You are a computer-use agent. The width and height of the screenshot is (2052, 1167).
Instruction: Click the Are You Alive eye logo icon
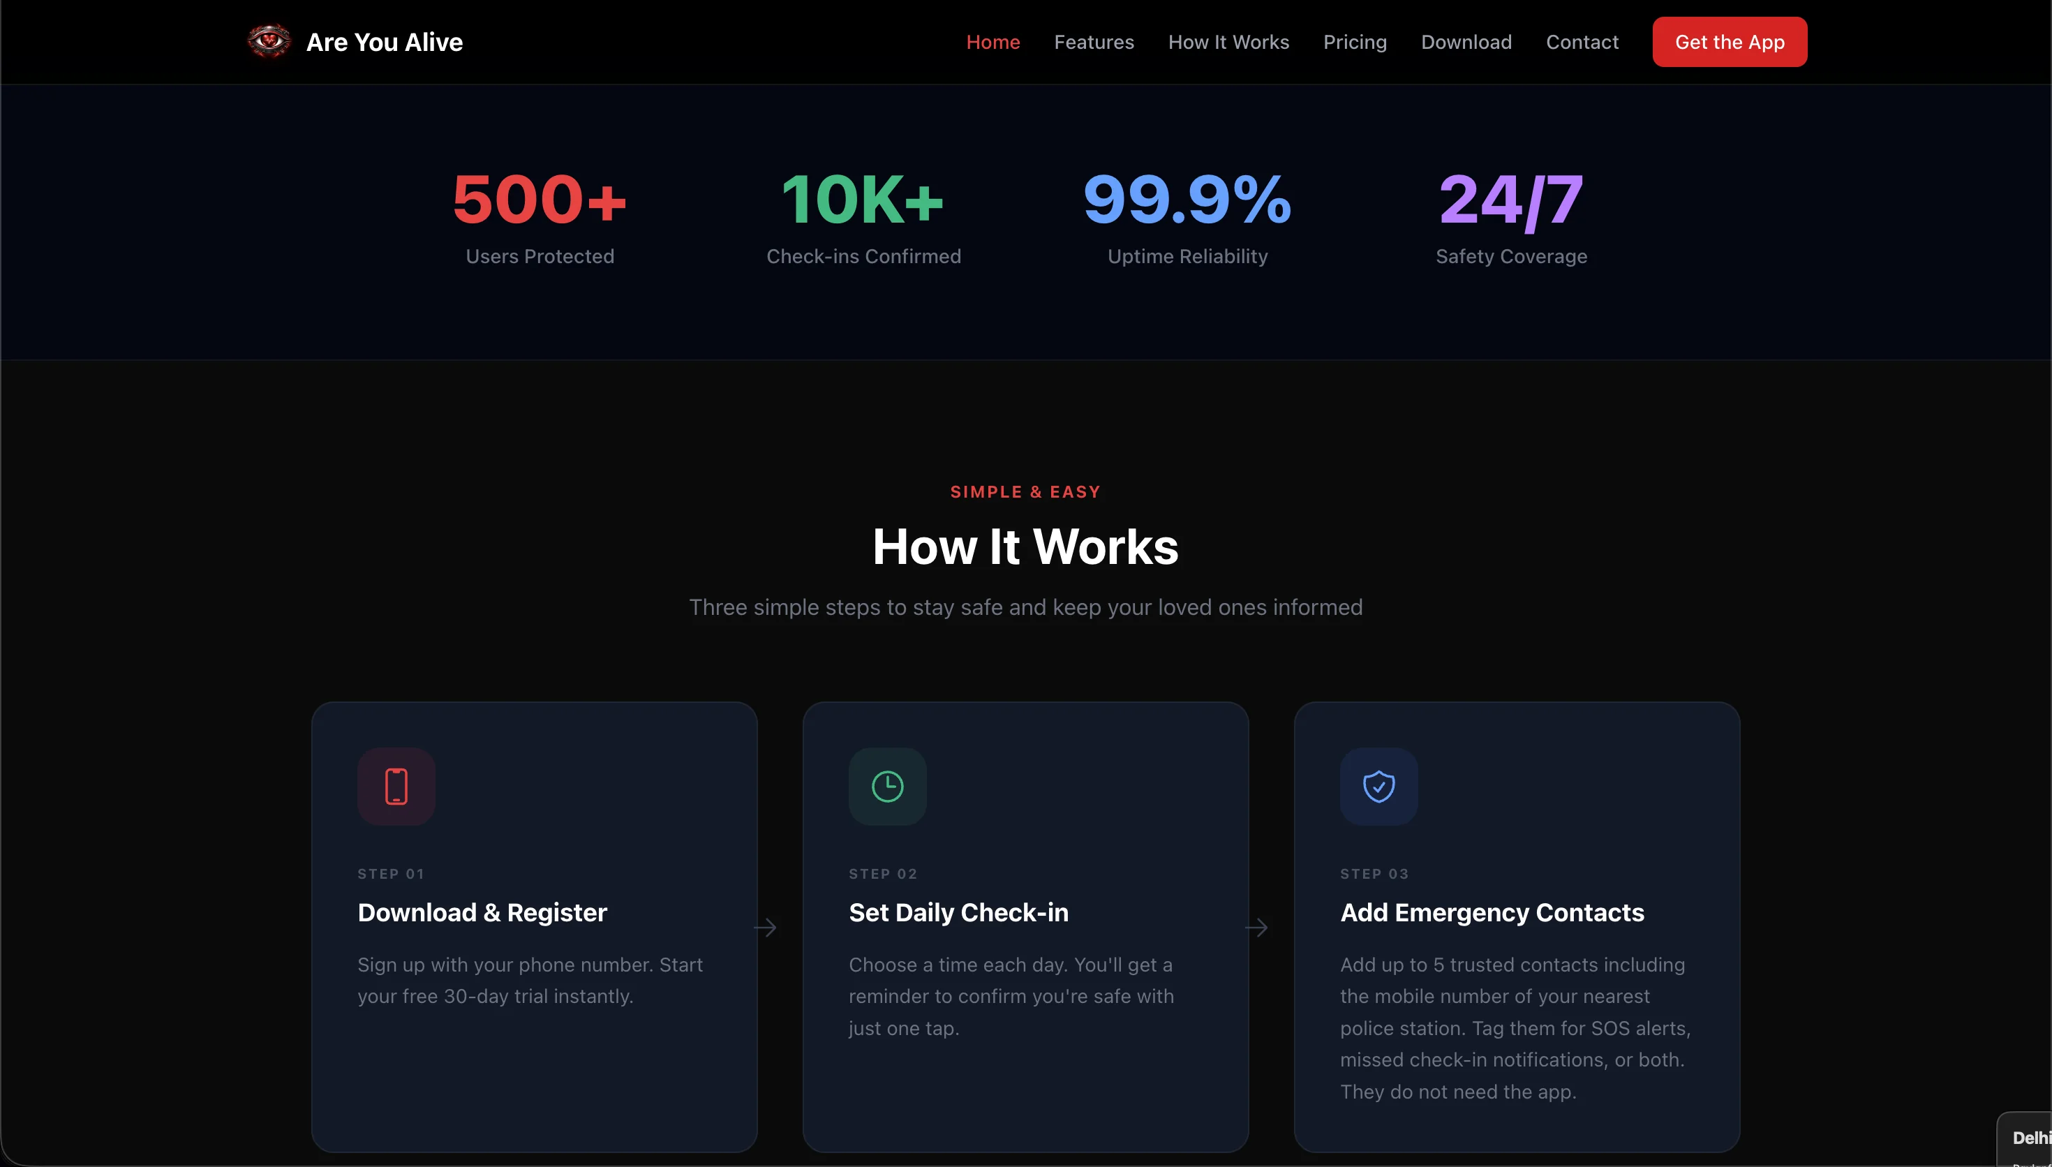tap(269, 41)
